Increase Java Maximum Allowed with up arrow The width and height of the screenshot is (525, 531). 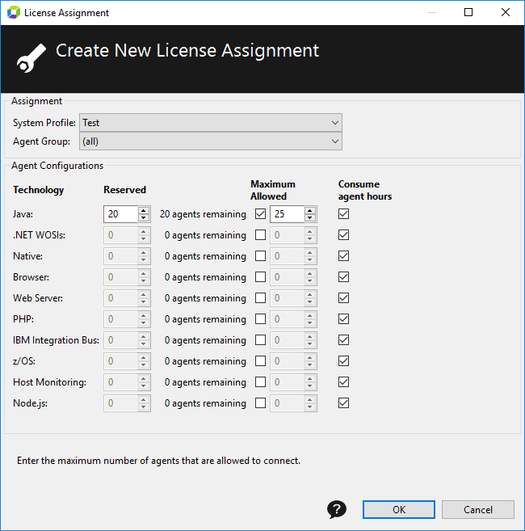click(309, 210)
